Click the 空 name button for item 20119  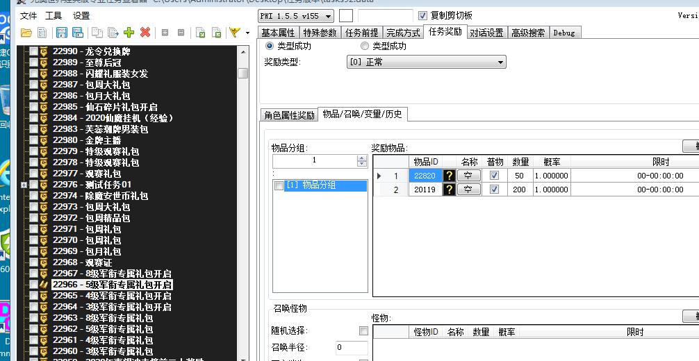point(468,190)
